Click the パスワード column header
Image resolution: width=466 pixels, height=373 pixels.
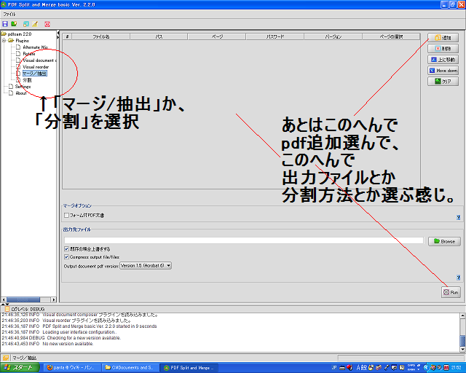[x=275, y=36]
